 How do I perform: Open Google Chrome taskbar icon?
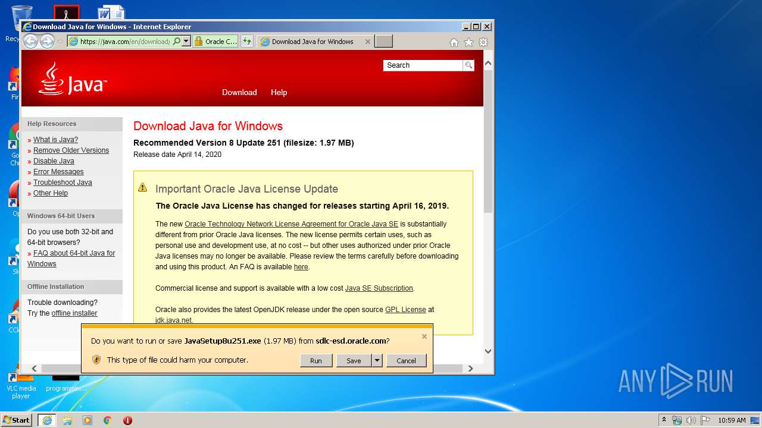(x=107, y=420)
